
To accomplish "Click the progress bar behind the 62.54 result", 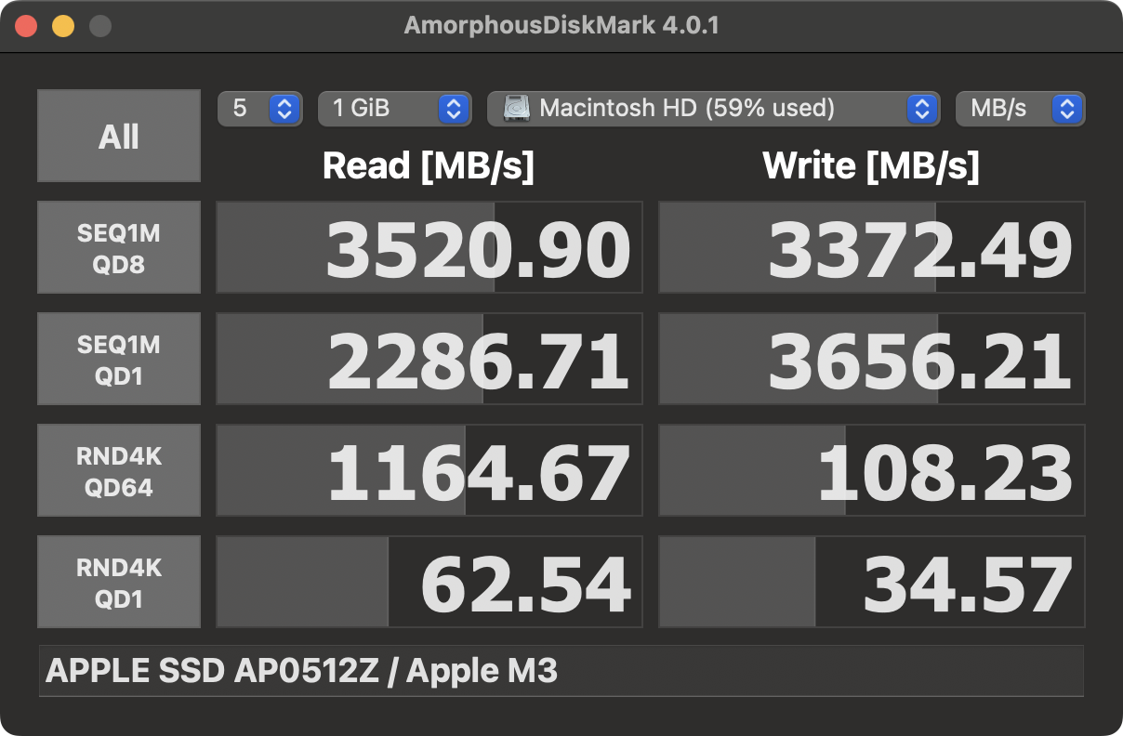I will 297,581.
